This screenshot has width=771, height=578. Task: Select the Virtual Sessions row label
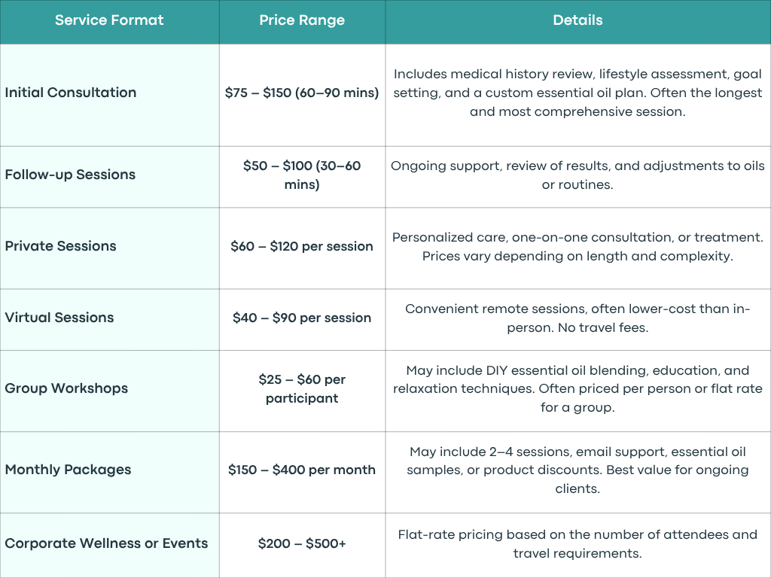pyautogui.click(x=59, y=318)
